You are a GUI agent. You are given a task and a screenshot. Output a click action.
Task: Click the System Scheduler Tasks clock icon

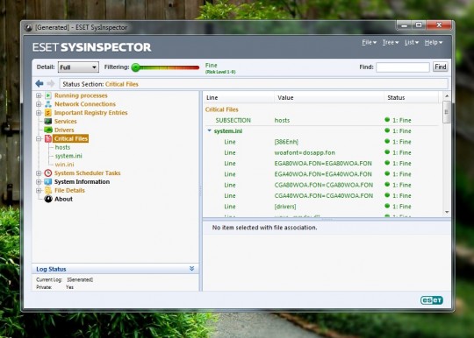[47, 173]
